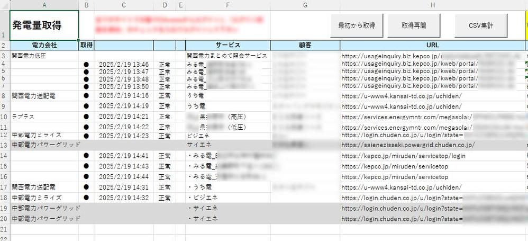
Task: Click the URL header cell
Action: click(x=432, y=45)
